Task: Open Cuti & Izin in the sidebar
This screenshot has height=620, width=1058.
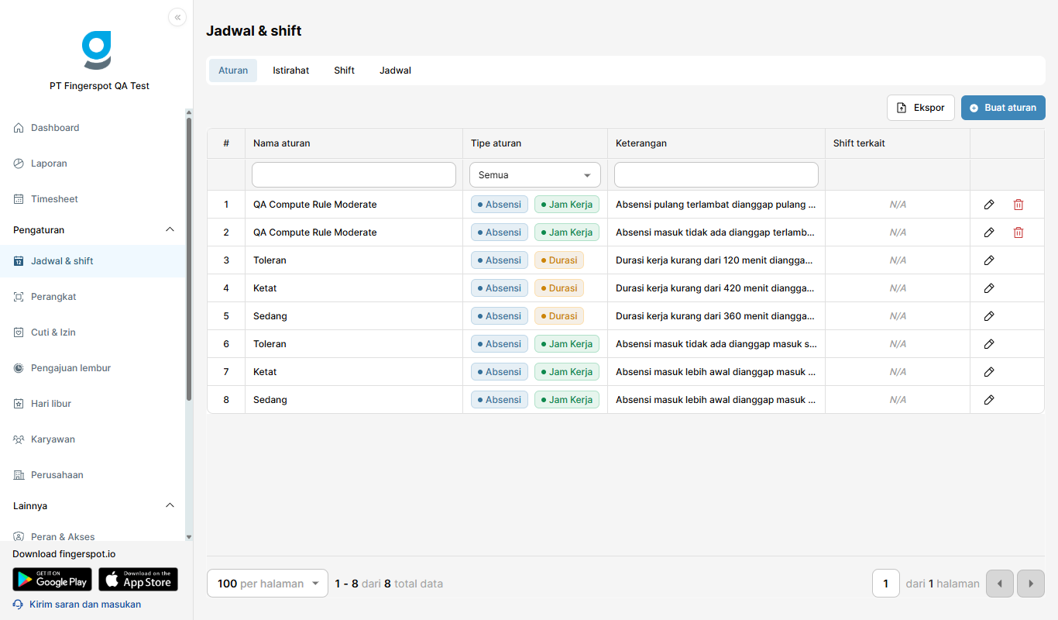Action: (x=92, y=332)
